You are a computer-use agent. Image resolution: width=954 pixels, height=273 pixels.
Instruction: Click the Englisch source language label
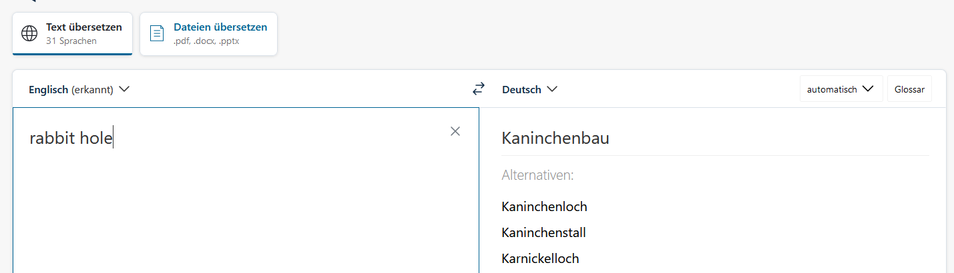[49, 89]
